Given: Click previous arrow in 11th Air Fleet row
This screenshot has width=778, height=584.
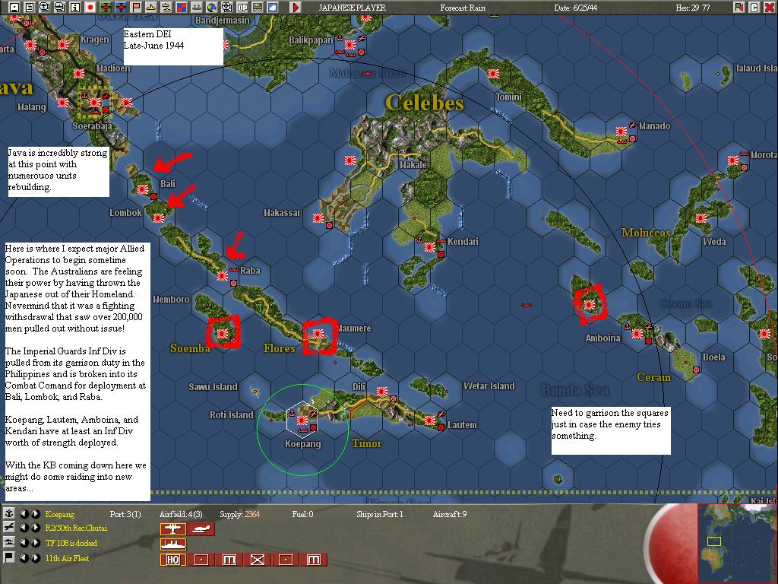Looking at the screenshot, I should click(x=24, y=557).
